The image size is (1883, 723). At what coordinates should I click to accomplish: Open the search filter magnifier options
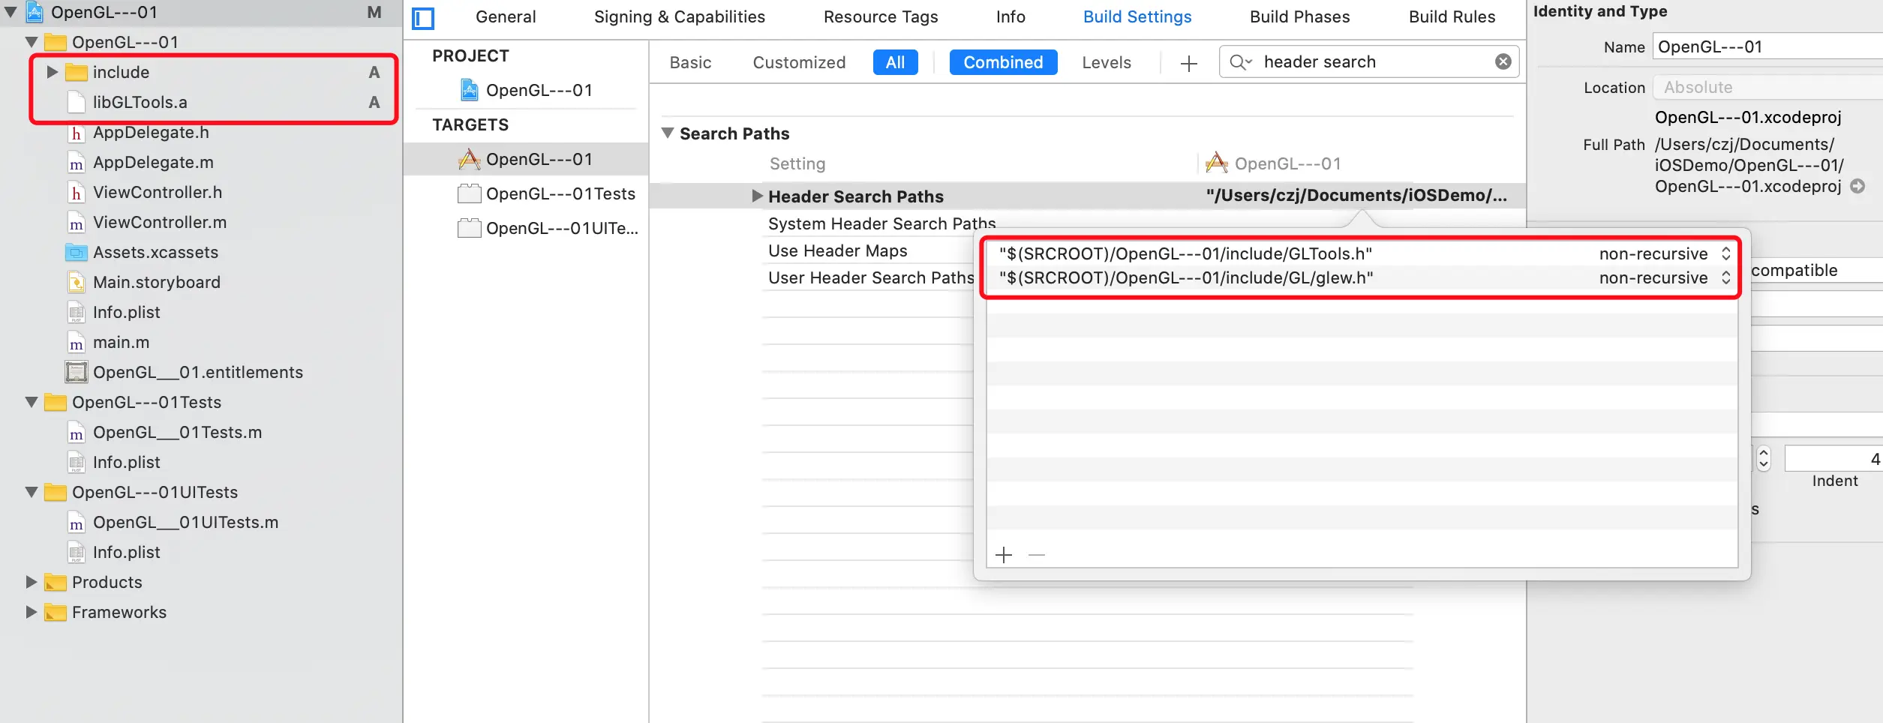(x=1241, y=61)
